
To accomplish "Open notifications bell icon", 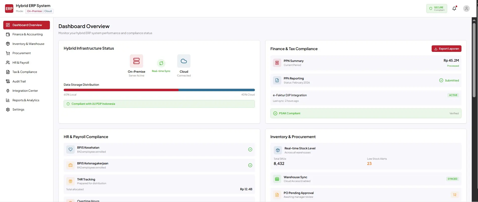I will [454, 9].
